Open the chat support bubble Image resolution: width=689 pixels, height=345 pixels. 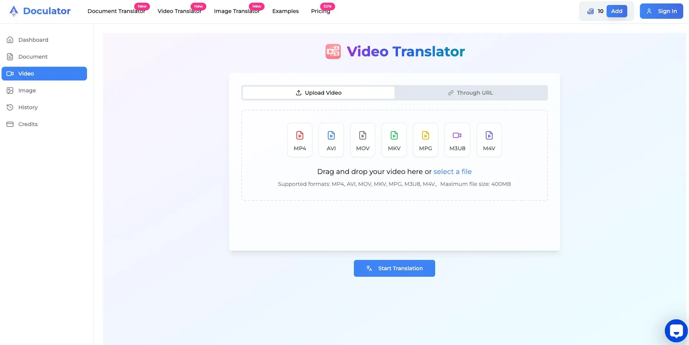point(676,331)
